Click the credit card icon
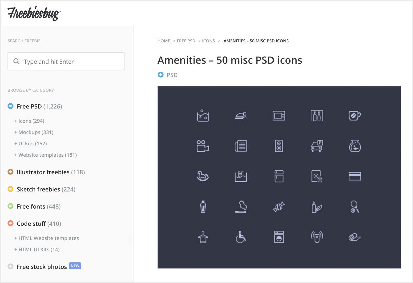Screen dimensions: 413x283 point(355,176)
